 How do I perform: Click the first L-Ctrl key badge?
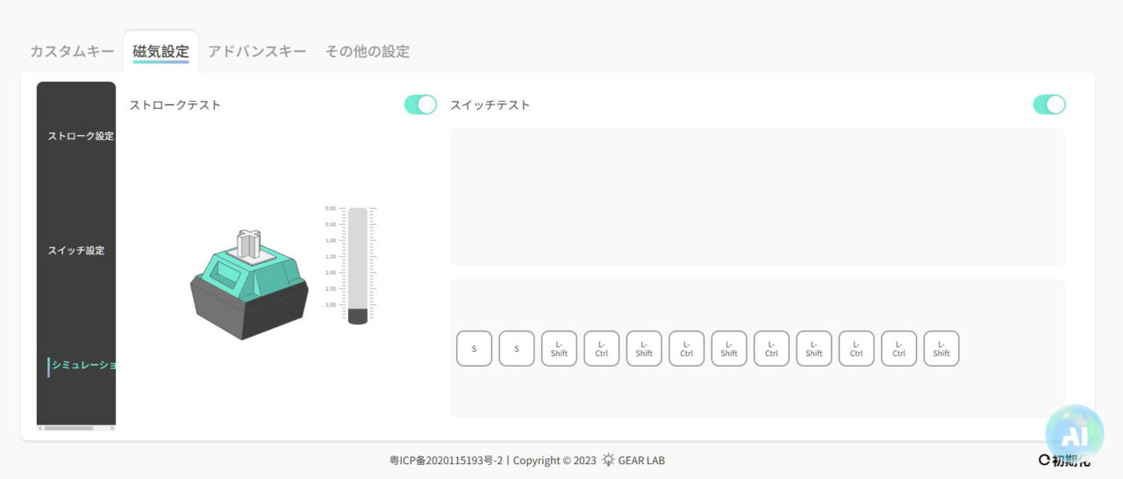(602, 348)
